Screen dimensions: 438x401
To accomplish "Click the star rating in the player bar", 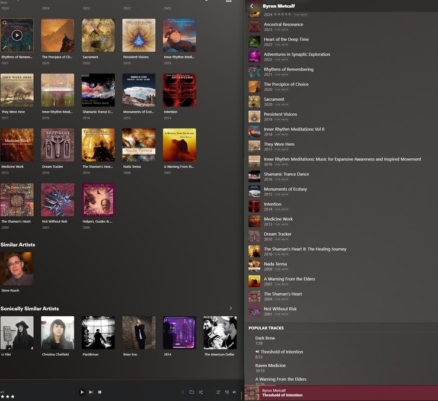I will click(x=8, y=396).
